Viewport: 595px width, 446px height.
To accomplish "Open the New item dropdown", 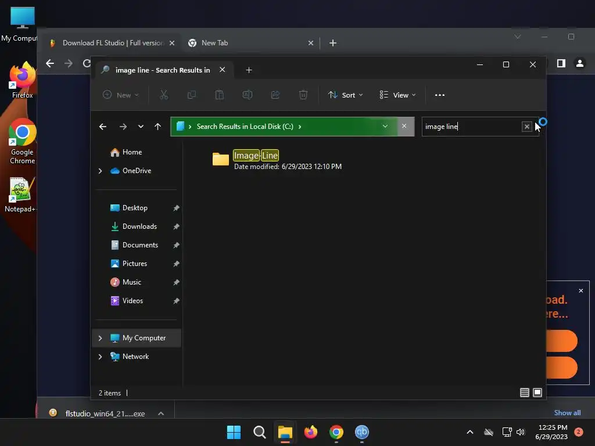I will pyautogui.click(x=121, y=95).
